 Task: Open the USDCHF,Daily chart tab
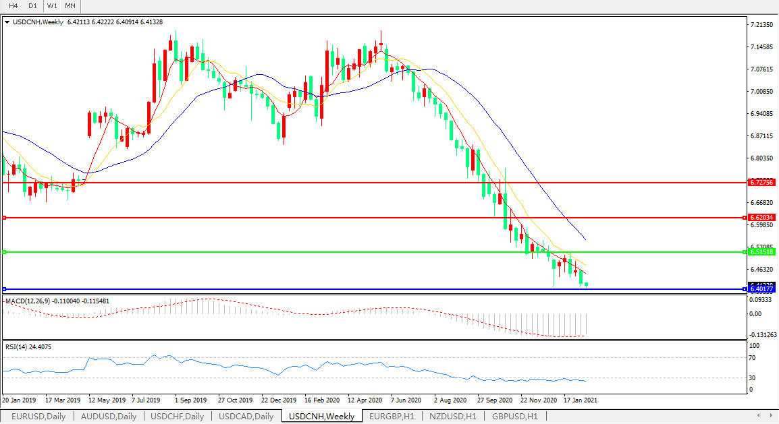[x=178, y=416]
